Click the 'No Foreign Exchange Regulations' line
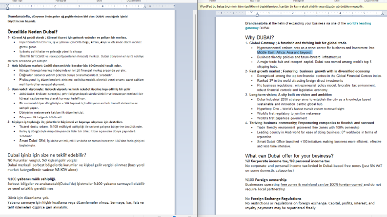 pyautogui.click(x=273, y=199)
